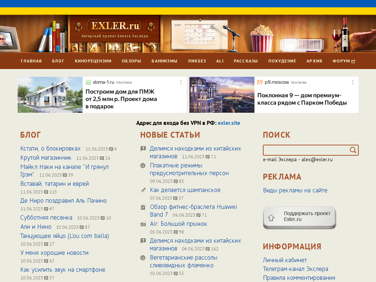Screen dimensions: 376x282
Task: Click comments icon for 'Вставай, татарин и еврей'
Action: click(46, 192)
